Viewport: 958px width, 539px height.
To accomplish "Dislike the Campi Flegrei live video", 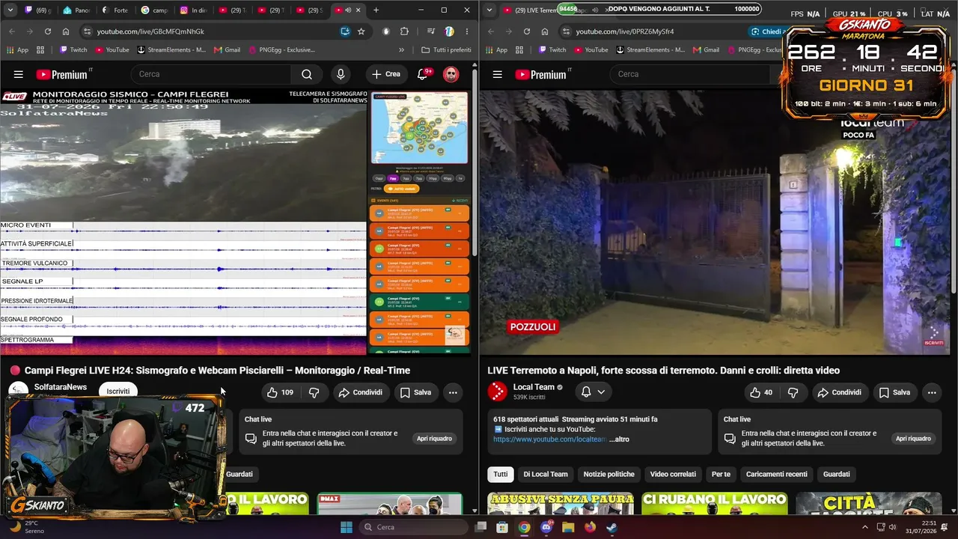I will [x=314, y=392].
